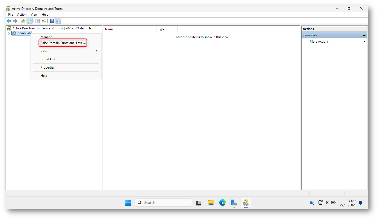Viewport: 379px width, 220px height.
Task: Select Raise Domain Functional Level from context menu
Action: 63,43
